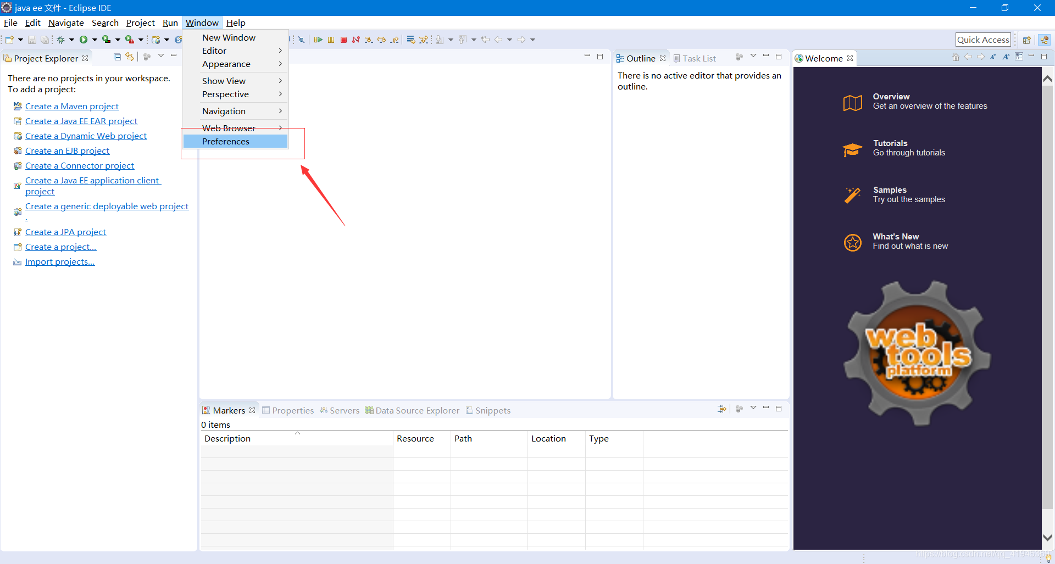The width and height of the screenshot is (1055, 564).
Task: Click the Welcome page scrollbar up arrow
Action: tap(1048, 79)
